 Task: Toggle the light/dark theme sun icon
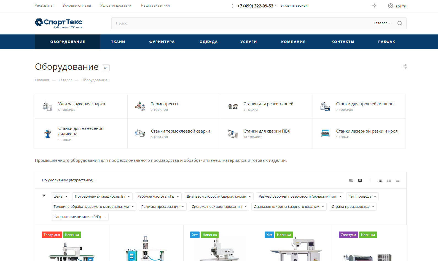[375, 6]
